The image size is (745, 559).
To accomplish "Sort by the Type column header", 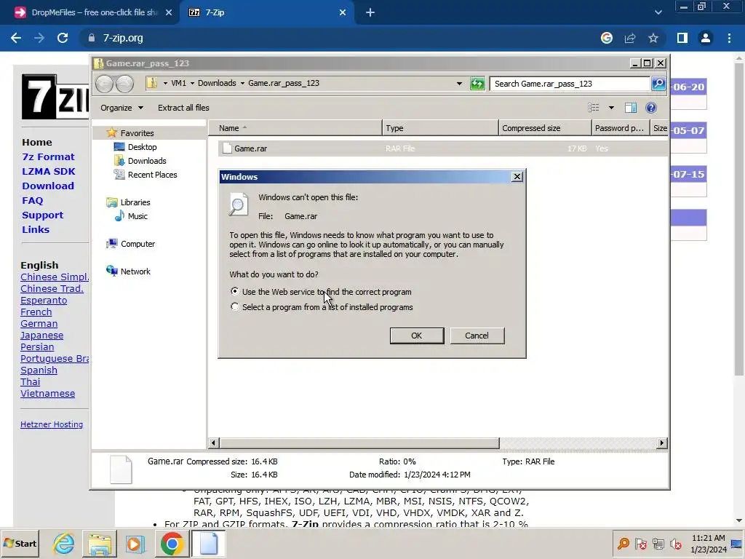I will (x=440, y=128).
